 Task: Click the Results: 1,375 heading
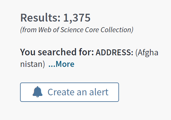click(55, 17)
